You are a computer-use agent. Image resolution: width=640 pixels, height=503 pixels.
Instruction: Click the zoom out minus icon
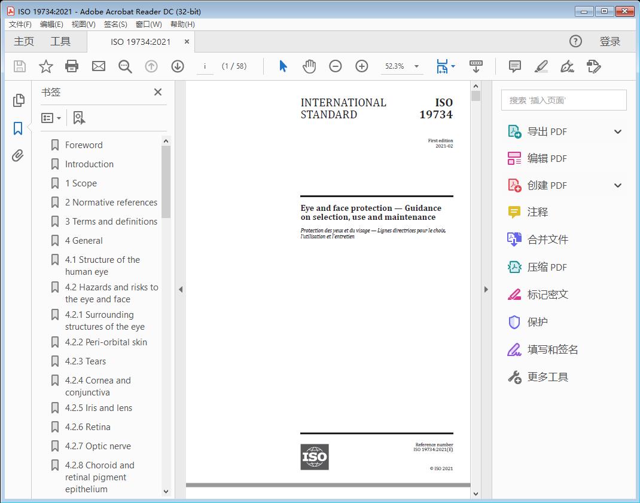pyautogui.click(x=336, y=66)
